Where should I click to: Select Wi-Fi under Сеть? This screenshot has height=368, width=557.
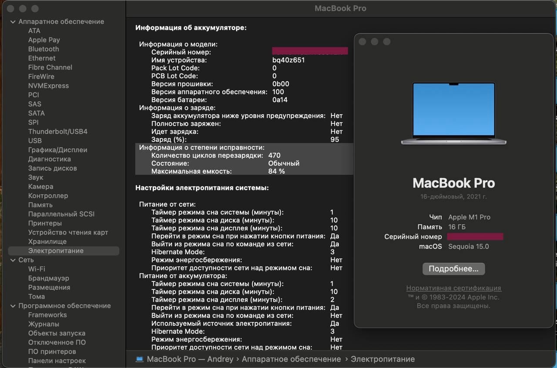(x=37, y=269)
